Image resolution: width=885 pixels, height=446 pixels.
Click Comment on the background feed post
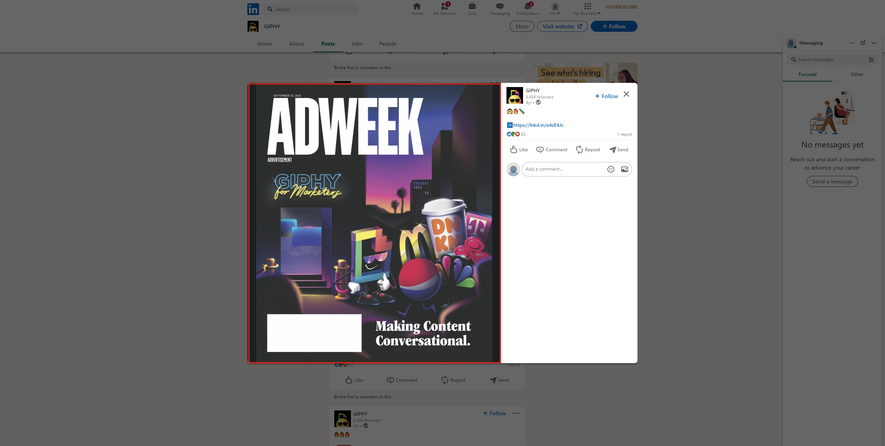[x=402, y=380]
